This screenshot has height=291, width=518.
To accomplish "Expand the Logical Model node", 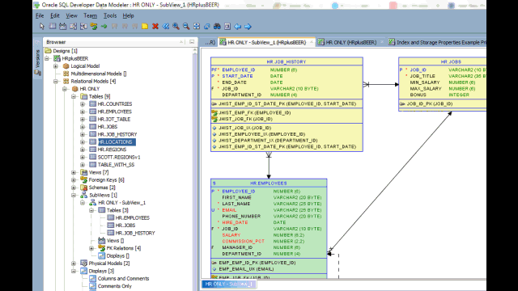I will click(56, 66).
